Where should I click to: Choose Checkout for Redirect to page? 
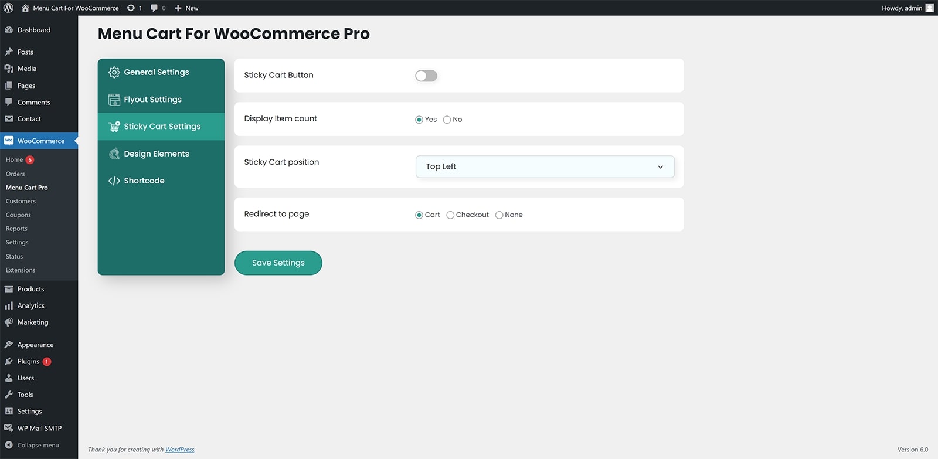point(450,215)
